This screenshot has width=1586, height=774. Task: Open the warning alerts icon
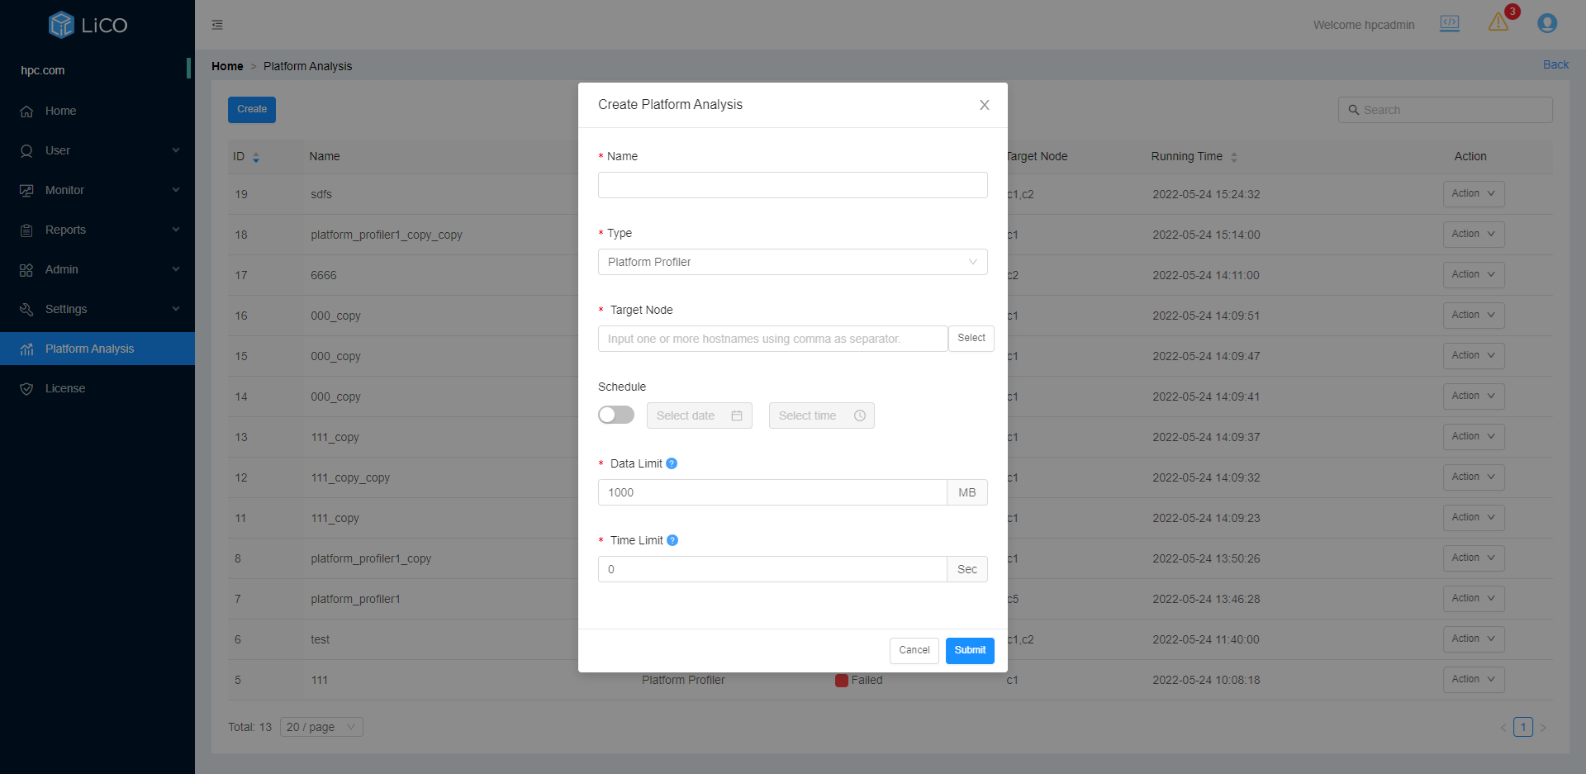[x=1498, y=23]
